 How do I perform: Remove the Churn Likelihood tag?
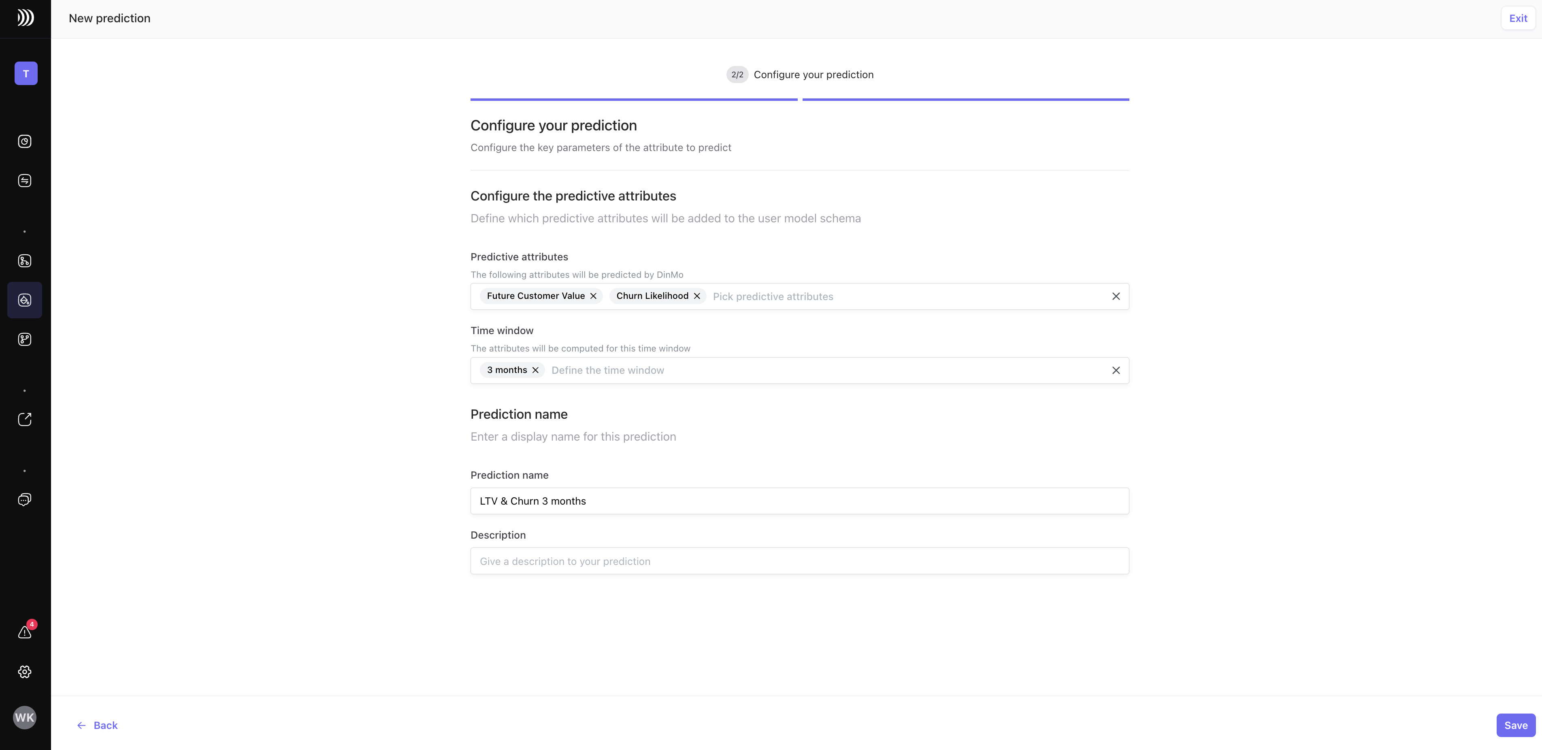697,296
